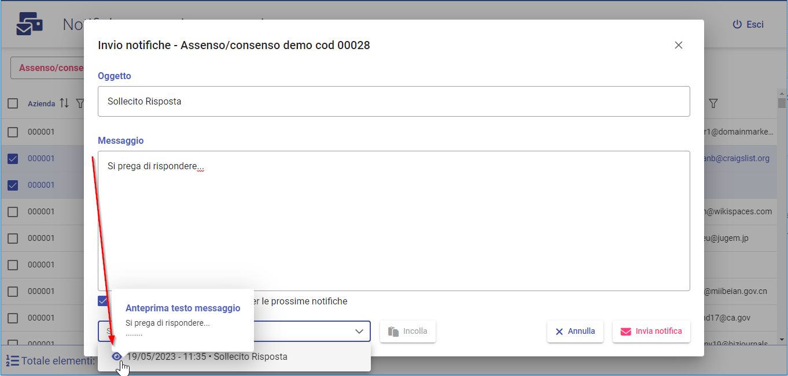Check the first row 000001 checkbox
This screenshot has height=376, width=788.
point(13,132)
